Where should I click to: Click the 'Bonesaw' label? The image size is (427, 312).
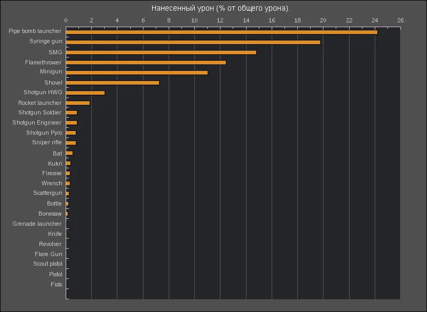50,214
